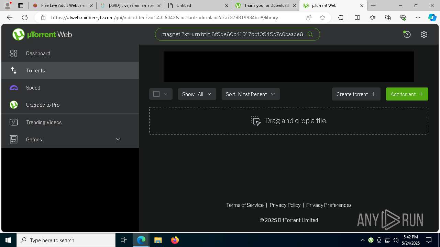The image size is (440, 247).
Task: Open the help question mark icon
Action: tap(407, 34)
